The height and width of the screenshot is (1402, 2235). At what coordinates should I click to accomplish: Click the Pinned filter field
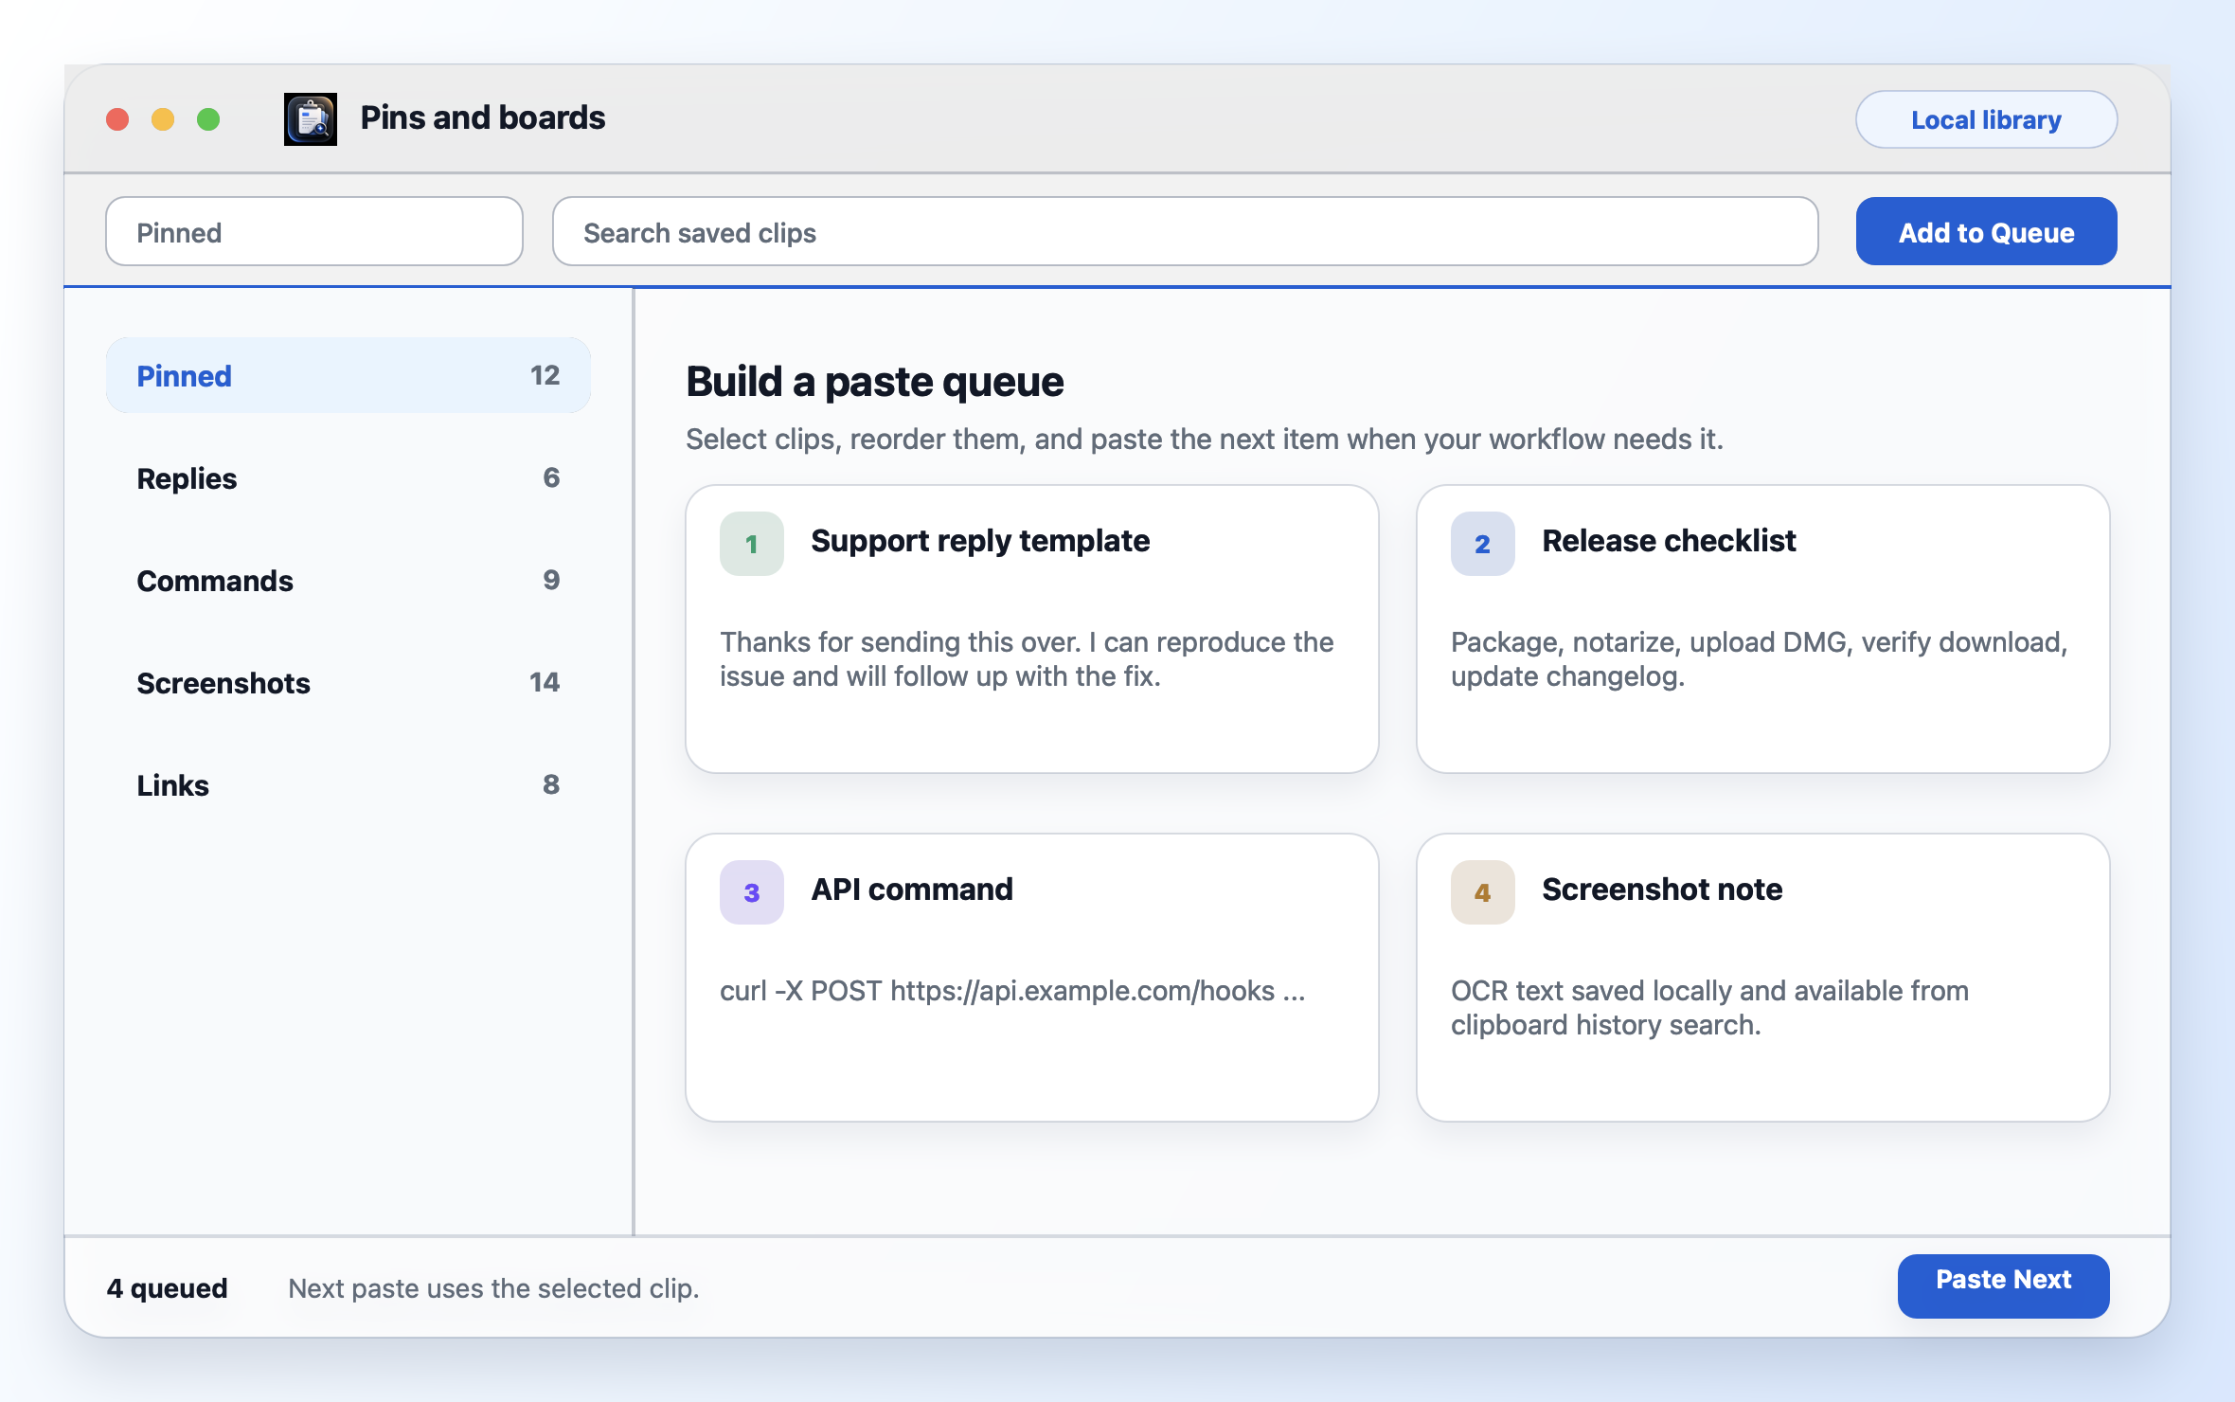pyautogui.click(x=314, y=231)
